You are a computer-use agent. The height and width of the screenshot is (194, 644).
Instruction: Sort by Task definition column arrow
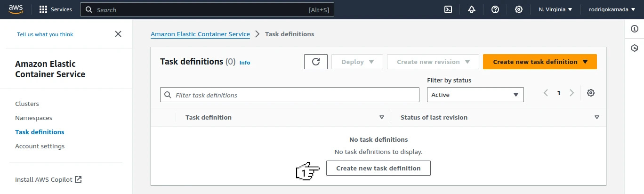382,117
